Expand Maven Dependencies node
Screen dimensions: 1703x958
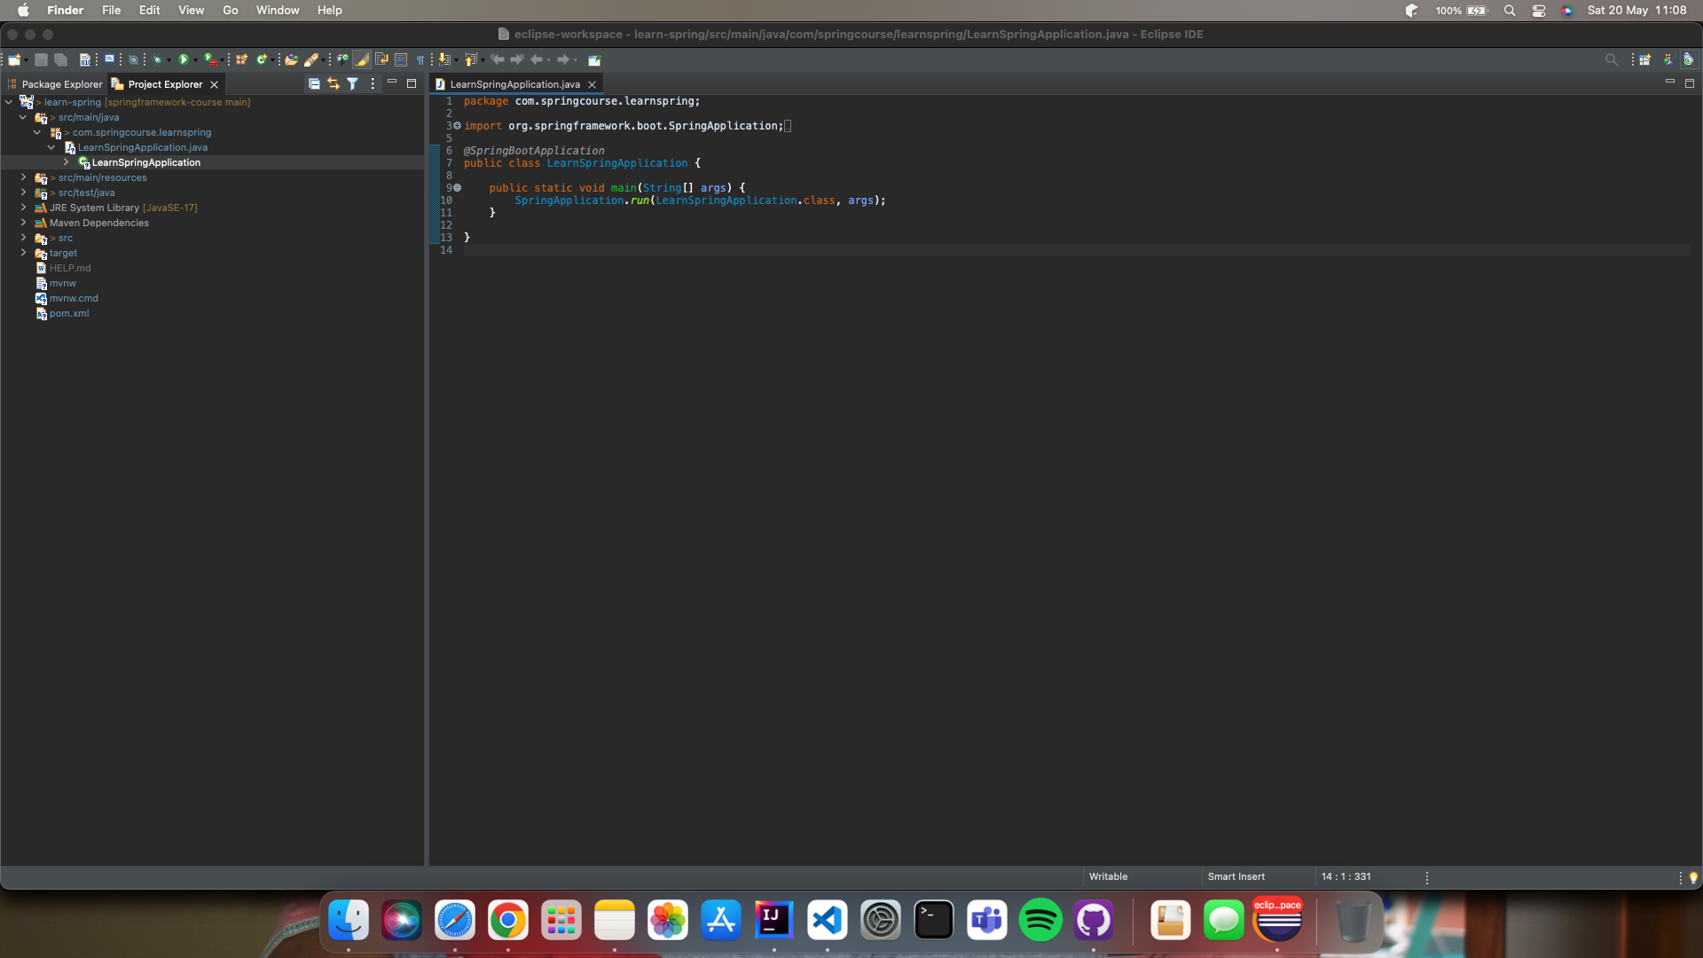[23, 223]
